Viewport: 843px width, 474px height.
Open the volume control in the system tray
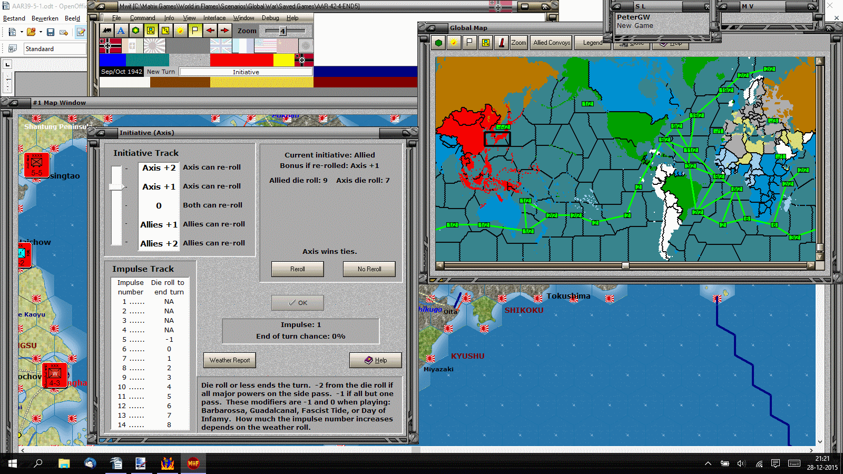click(x=741, y=463)
